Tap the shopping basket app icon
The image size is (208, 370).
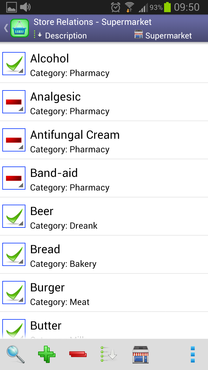click(20, 28)
